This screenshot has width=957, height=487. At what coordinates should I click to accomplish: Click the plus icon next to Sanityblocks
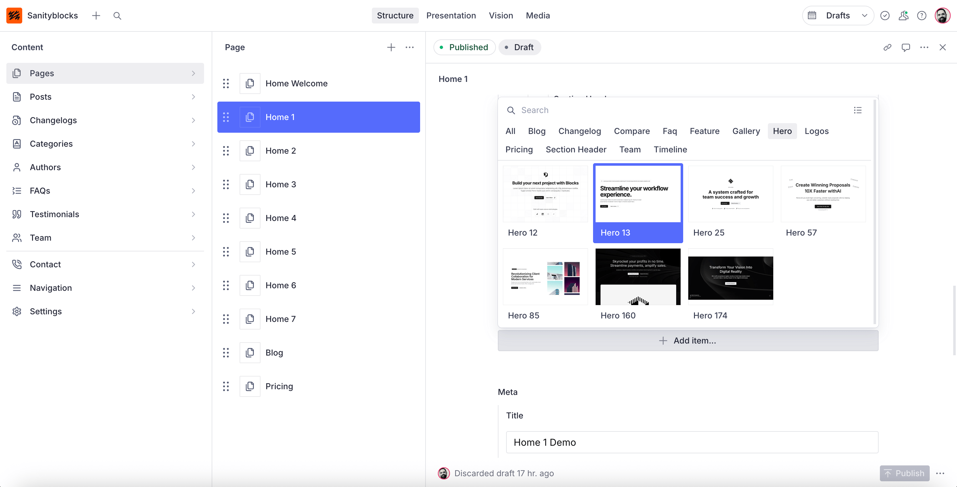point(96,16)
